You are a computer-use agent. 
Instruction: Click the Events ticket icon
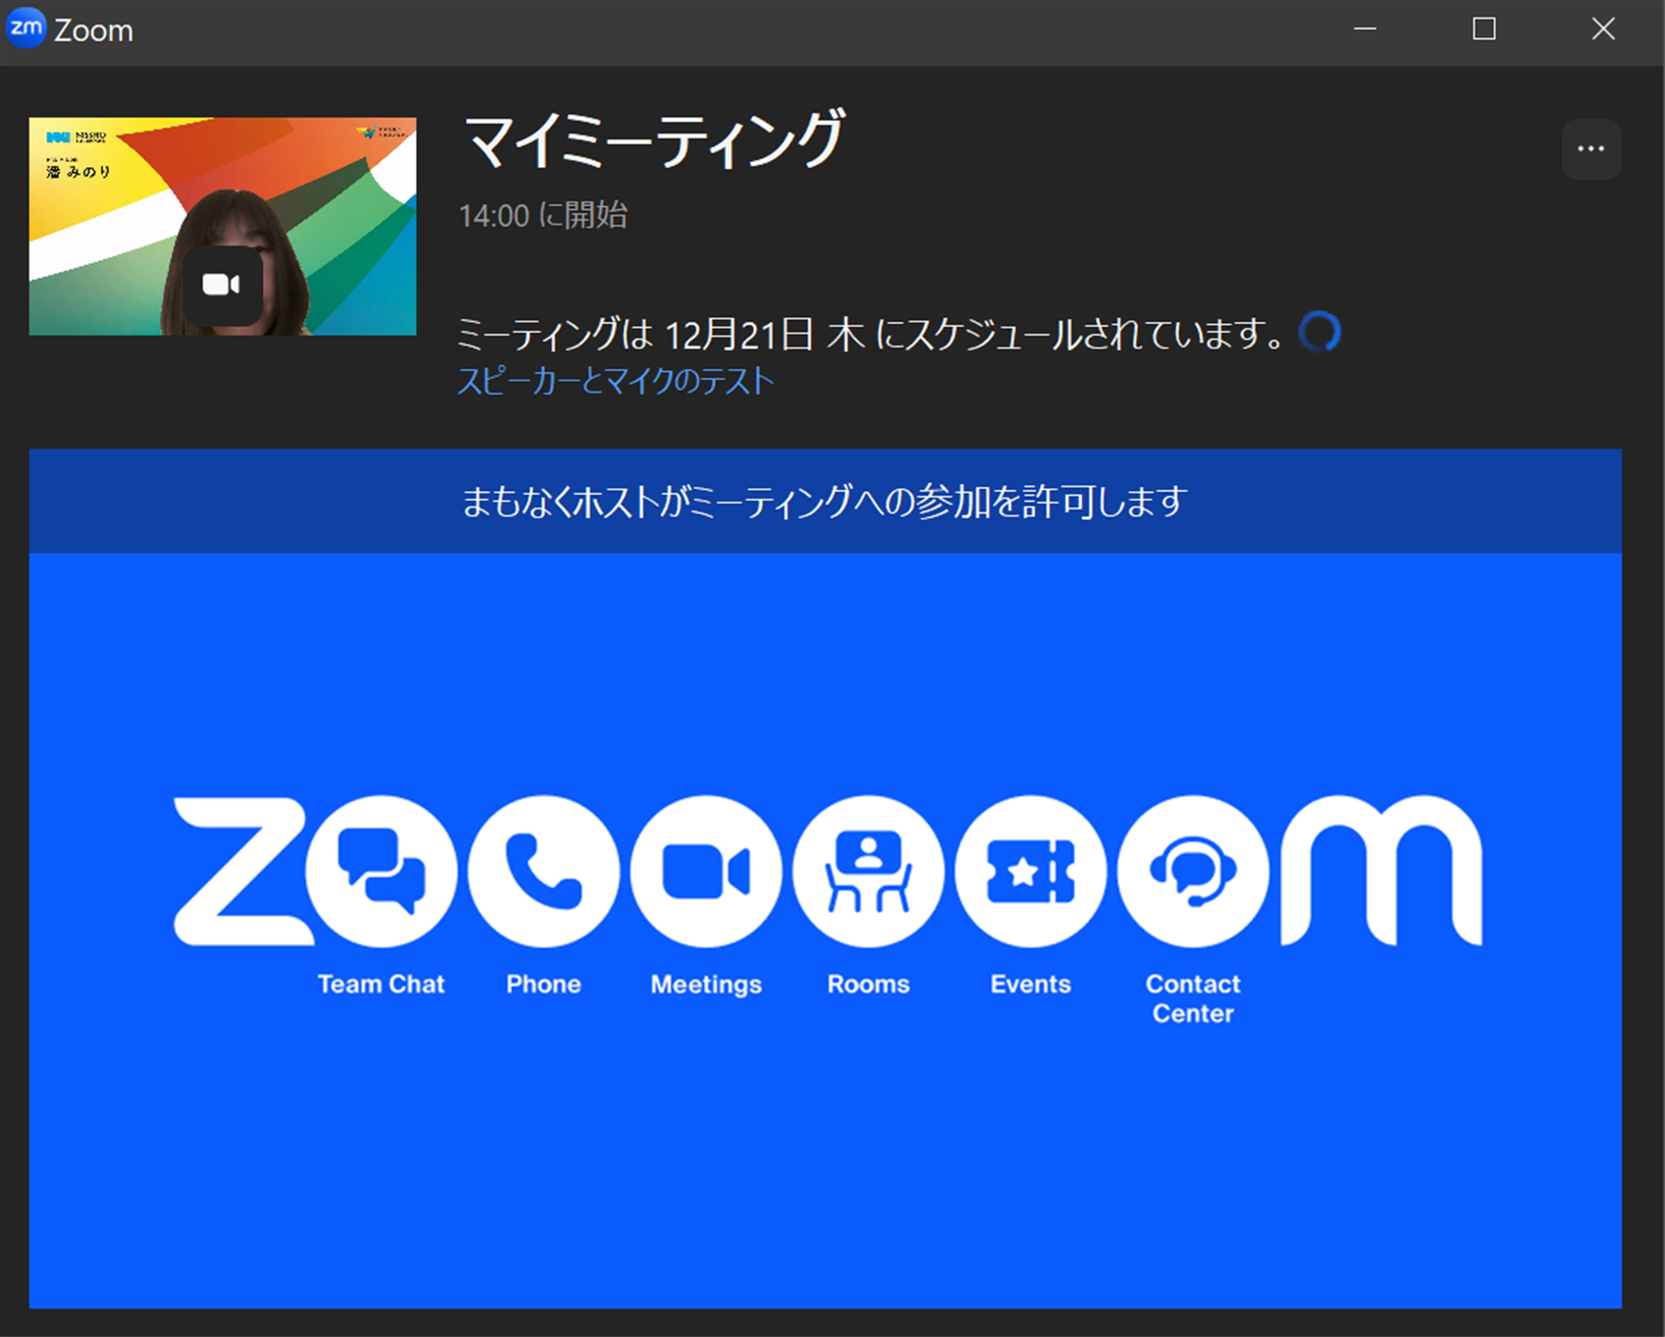click(x=1030, y=871)
